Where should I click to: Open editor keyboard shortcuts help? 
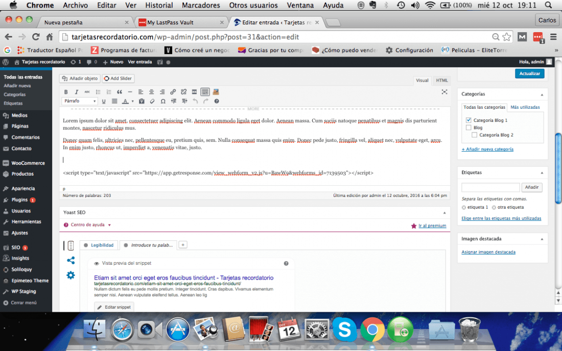pos(217,101)
